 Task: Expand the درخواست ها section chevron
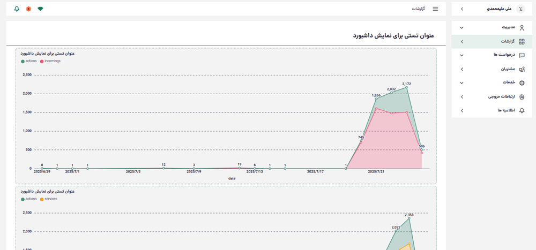pyautogui.click(x=461, y=55)
